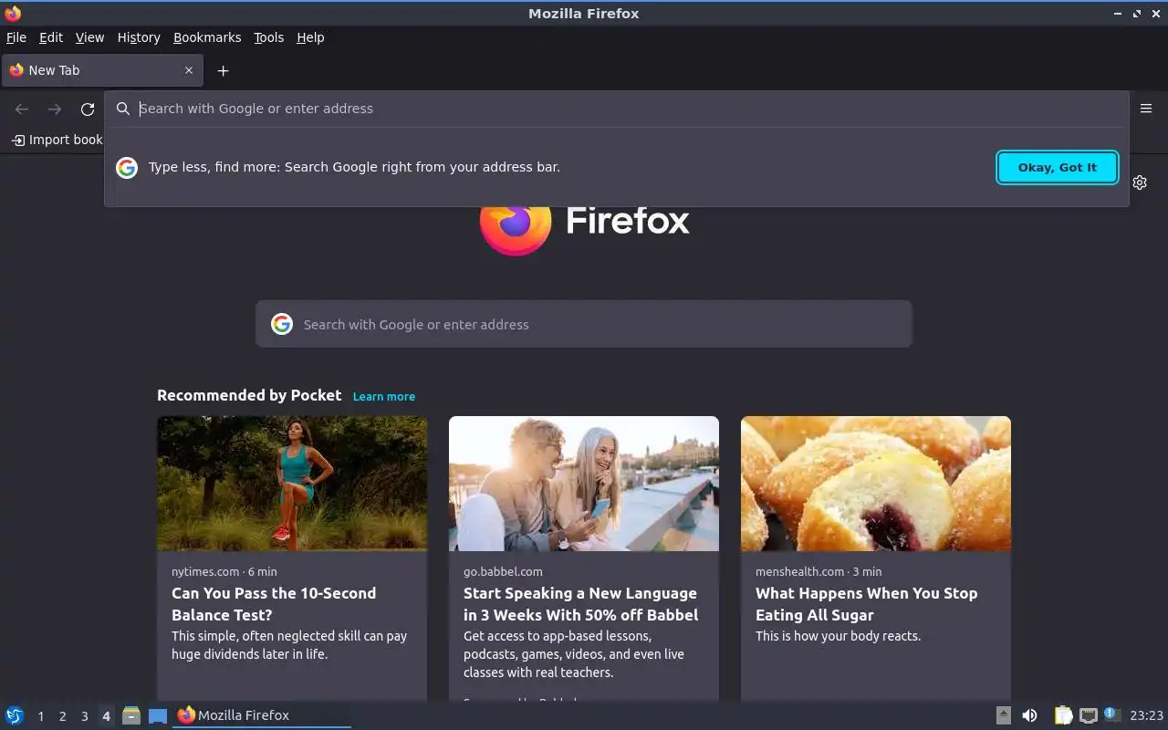Image resolution: width=1168 pixels, height=730 pixels.
Task: Open the Edit menu
Action: (51, 37)
